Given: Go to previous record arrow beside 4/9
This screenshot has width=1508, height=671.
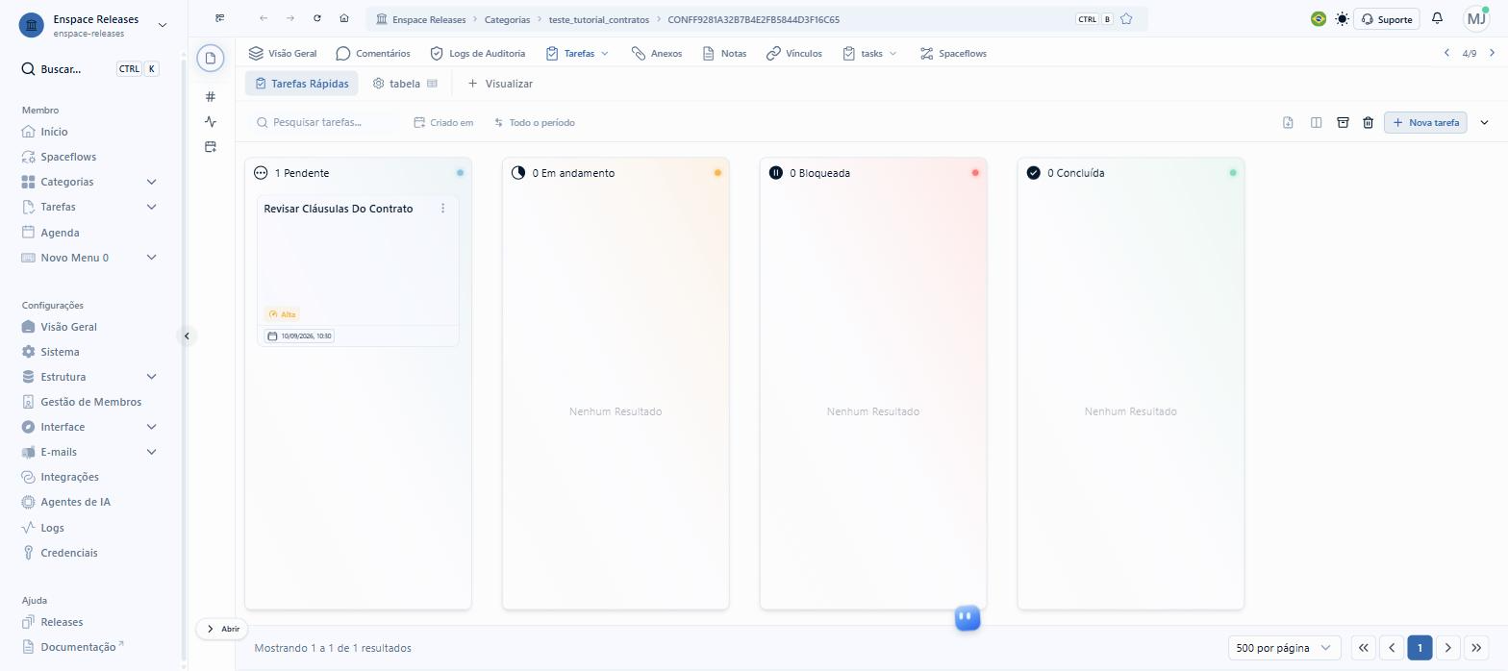Looking at the screenshot, I should point(1446,53).
